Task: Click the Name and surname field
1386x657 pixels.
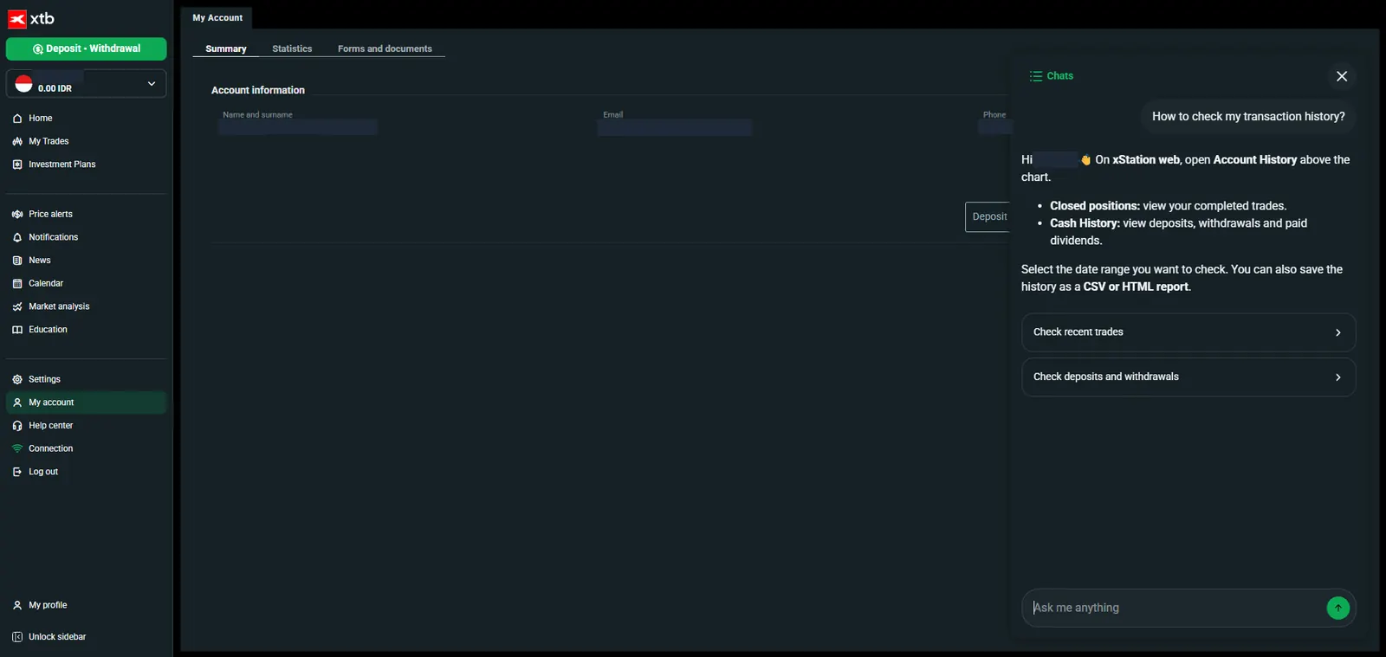Action: coord(298,128)
